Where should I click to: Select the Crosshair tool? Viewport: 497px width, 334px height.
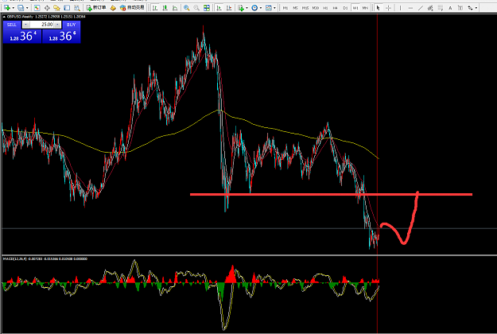pyautogui.click(x=388, y=8)
